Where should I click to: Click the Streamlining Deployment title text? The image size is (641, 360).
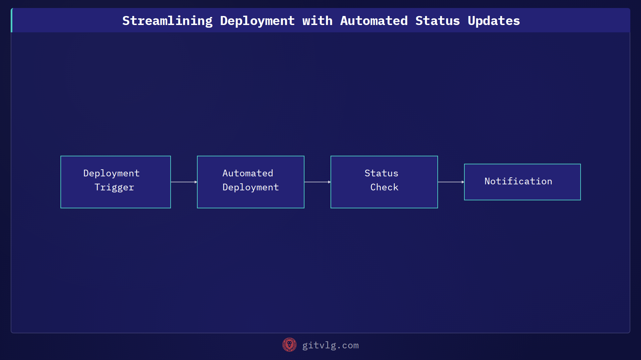pyautogui.click(x=320, y=20)
